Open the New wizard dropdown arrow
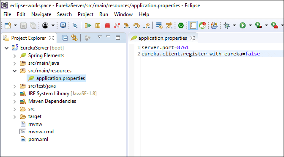 pyautogui.click(x=15, y=25)
